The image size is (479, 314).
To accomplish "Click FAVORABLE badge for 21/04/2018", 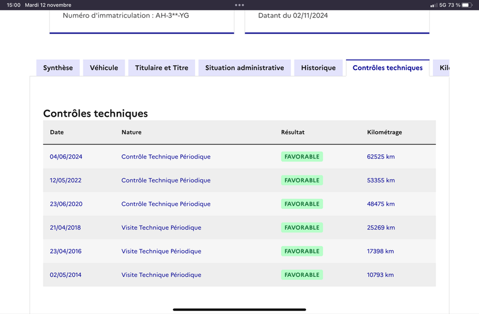I will (x=302, y=227).
